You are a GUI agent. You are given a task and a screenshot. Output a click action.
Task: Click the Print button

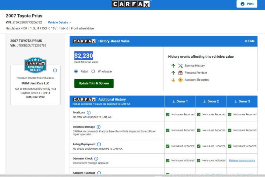coord(247,4)
